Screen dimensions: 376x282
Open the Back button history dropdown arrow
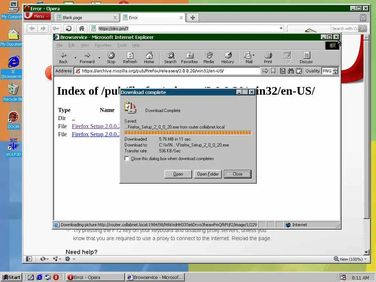(x=75, y=58)
